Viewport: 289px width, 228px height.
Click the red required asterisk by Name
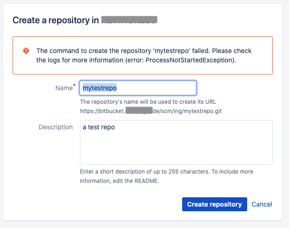point(74,85)
